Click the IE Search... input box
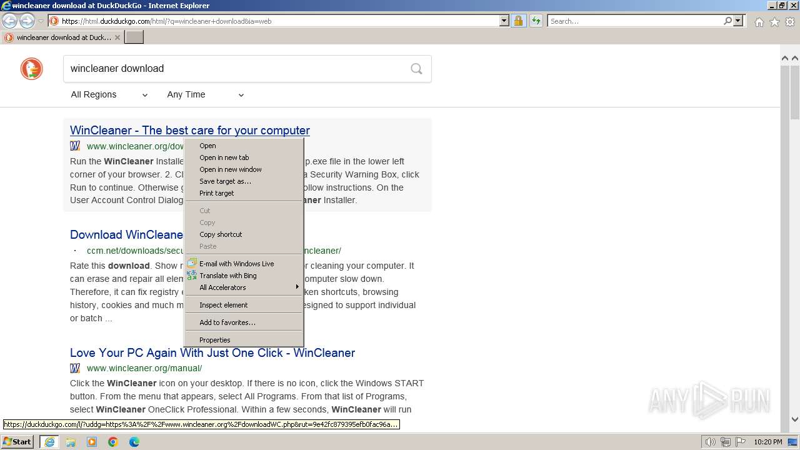This screenshot has height=450, width=800. 634,21
